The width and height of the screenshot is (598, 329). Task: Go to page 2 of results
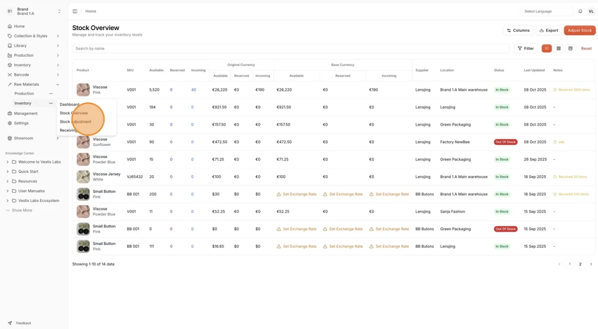point(580,264)
